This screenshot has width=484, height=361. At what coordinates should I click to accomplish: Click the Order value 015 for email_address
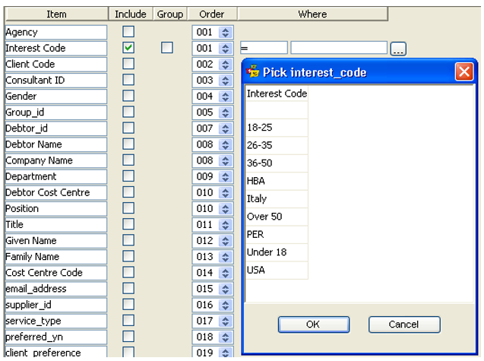[x=205, y=289]
